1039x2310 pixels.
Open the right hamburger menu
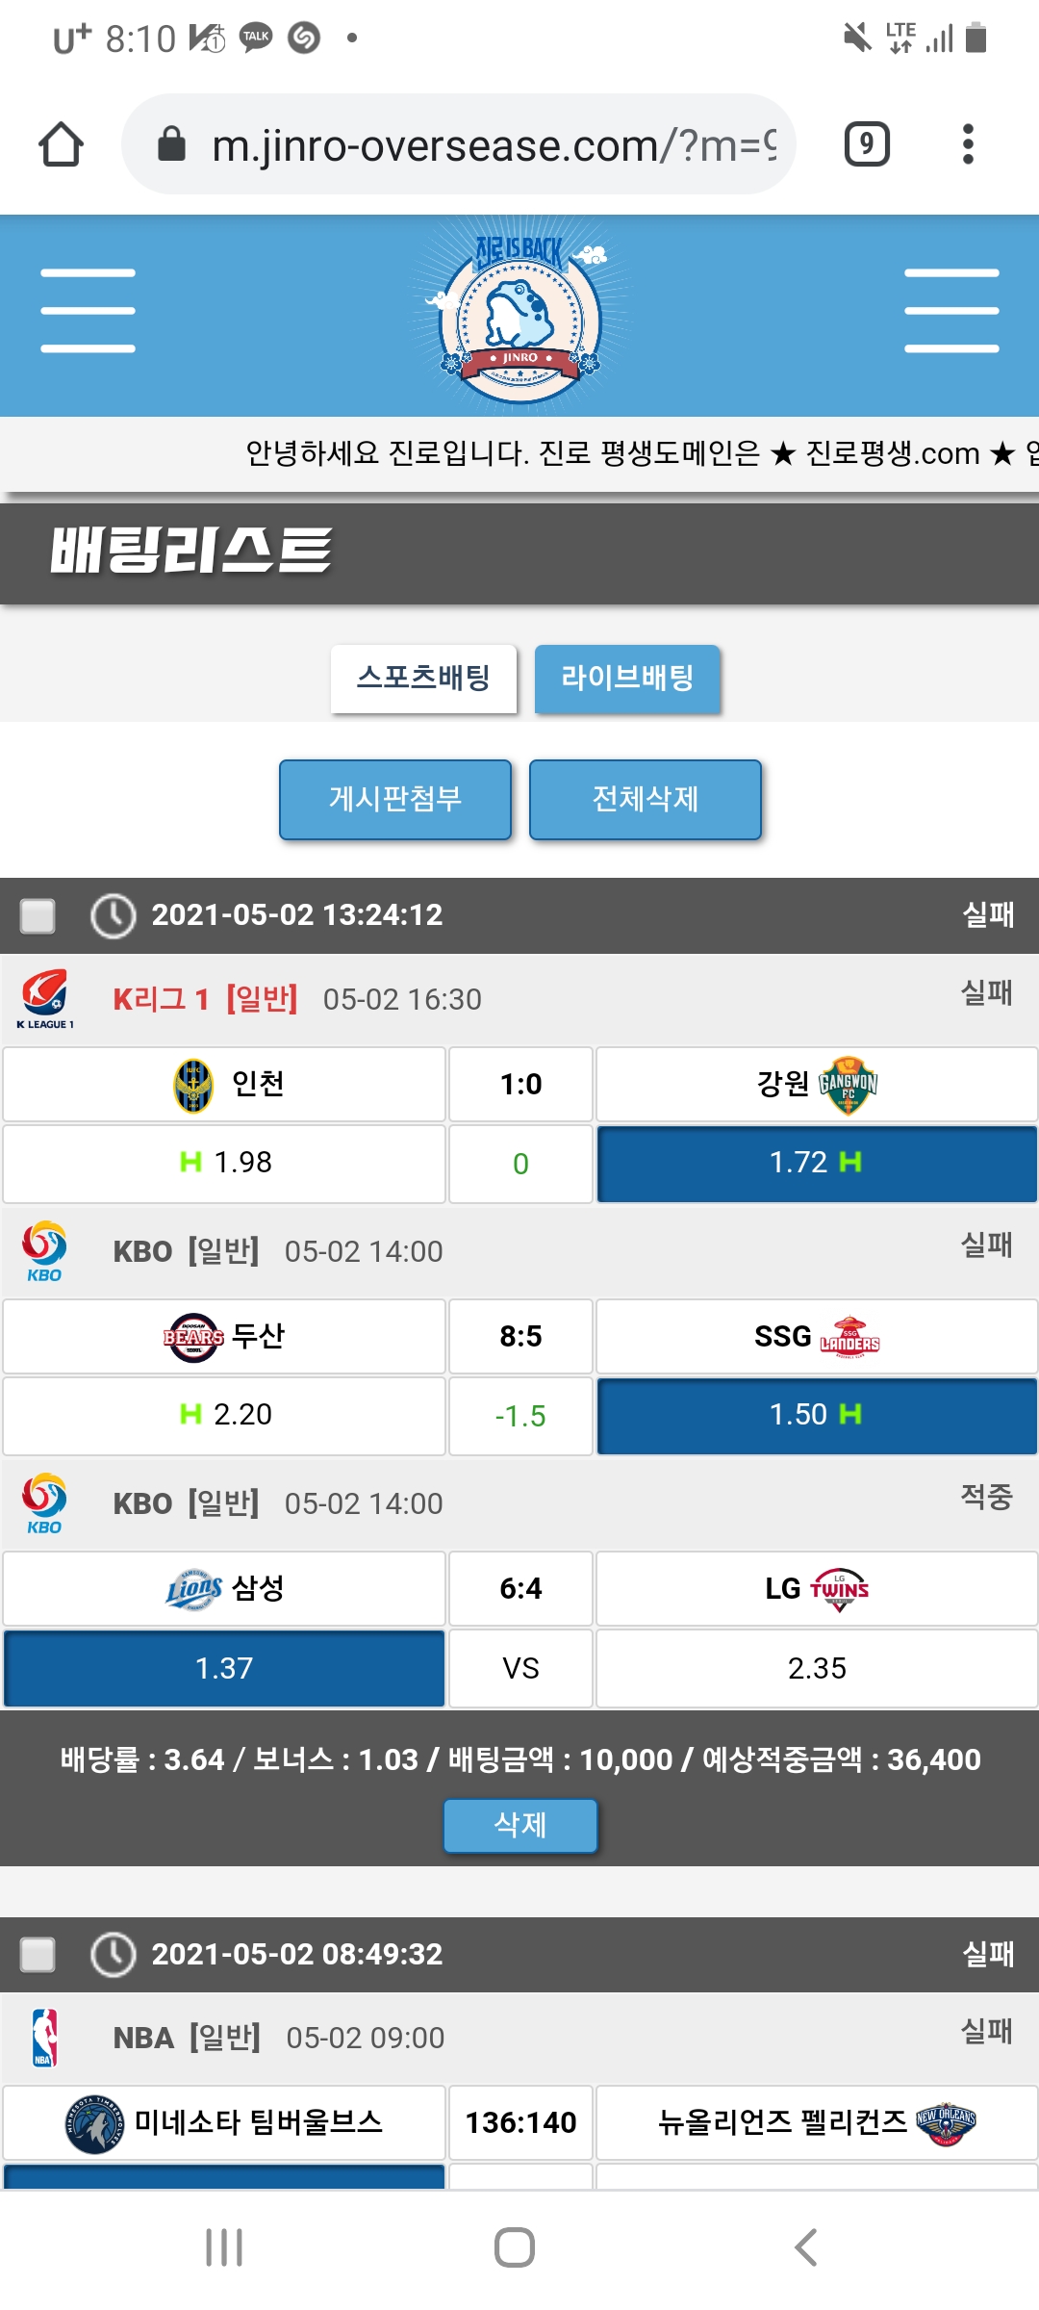coord(951,311)
